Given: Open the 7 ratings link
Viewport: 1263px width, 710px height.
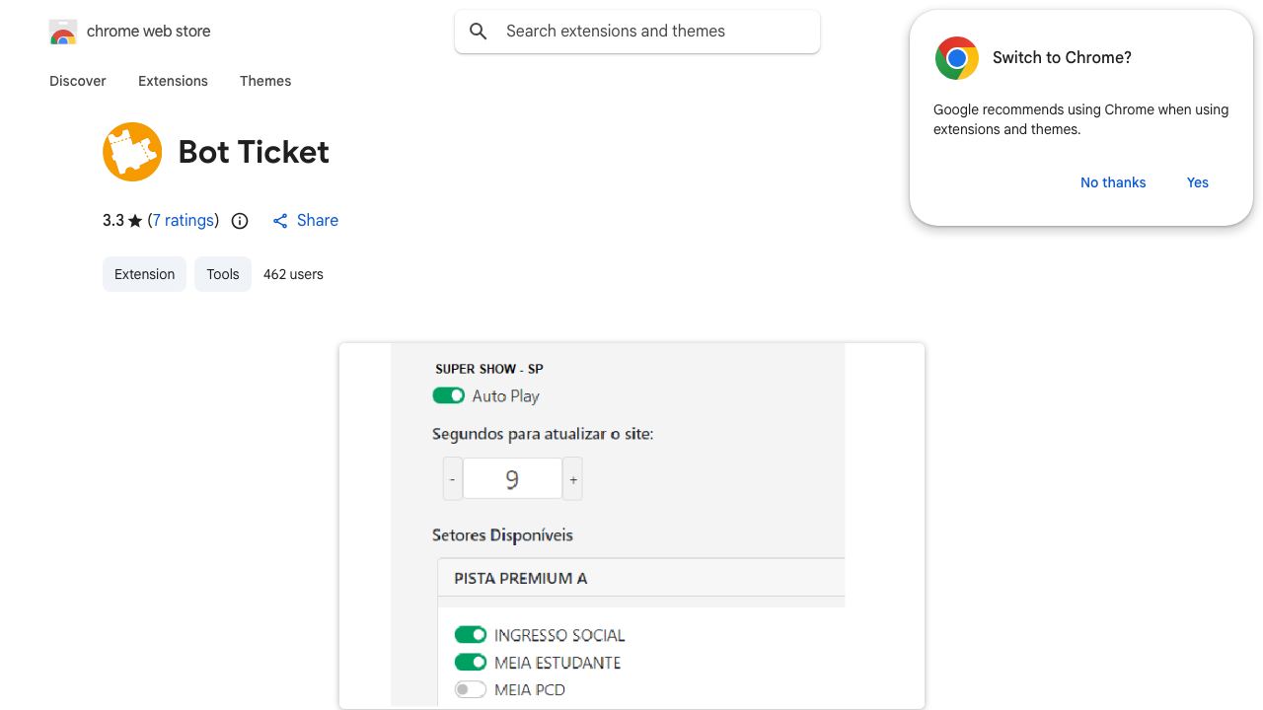Looking at the screenshot, I should [x=184, y=221].
